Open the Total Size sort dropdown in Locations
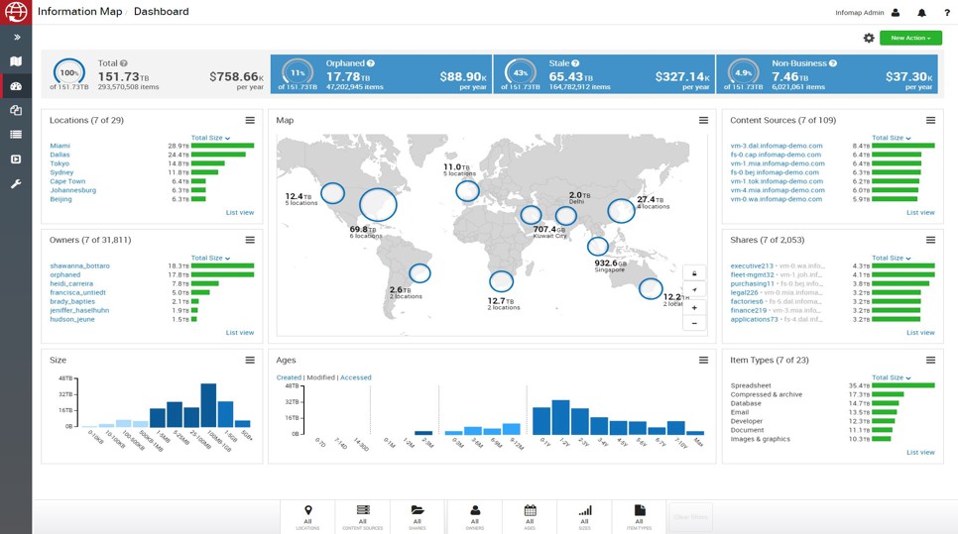 (210, 138)
